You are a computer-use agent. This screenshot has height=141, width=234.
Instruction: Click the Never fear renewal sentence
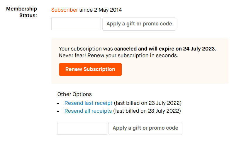118,55
